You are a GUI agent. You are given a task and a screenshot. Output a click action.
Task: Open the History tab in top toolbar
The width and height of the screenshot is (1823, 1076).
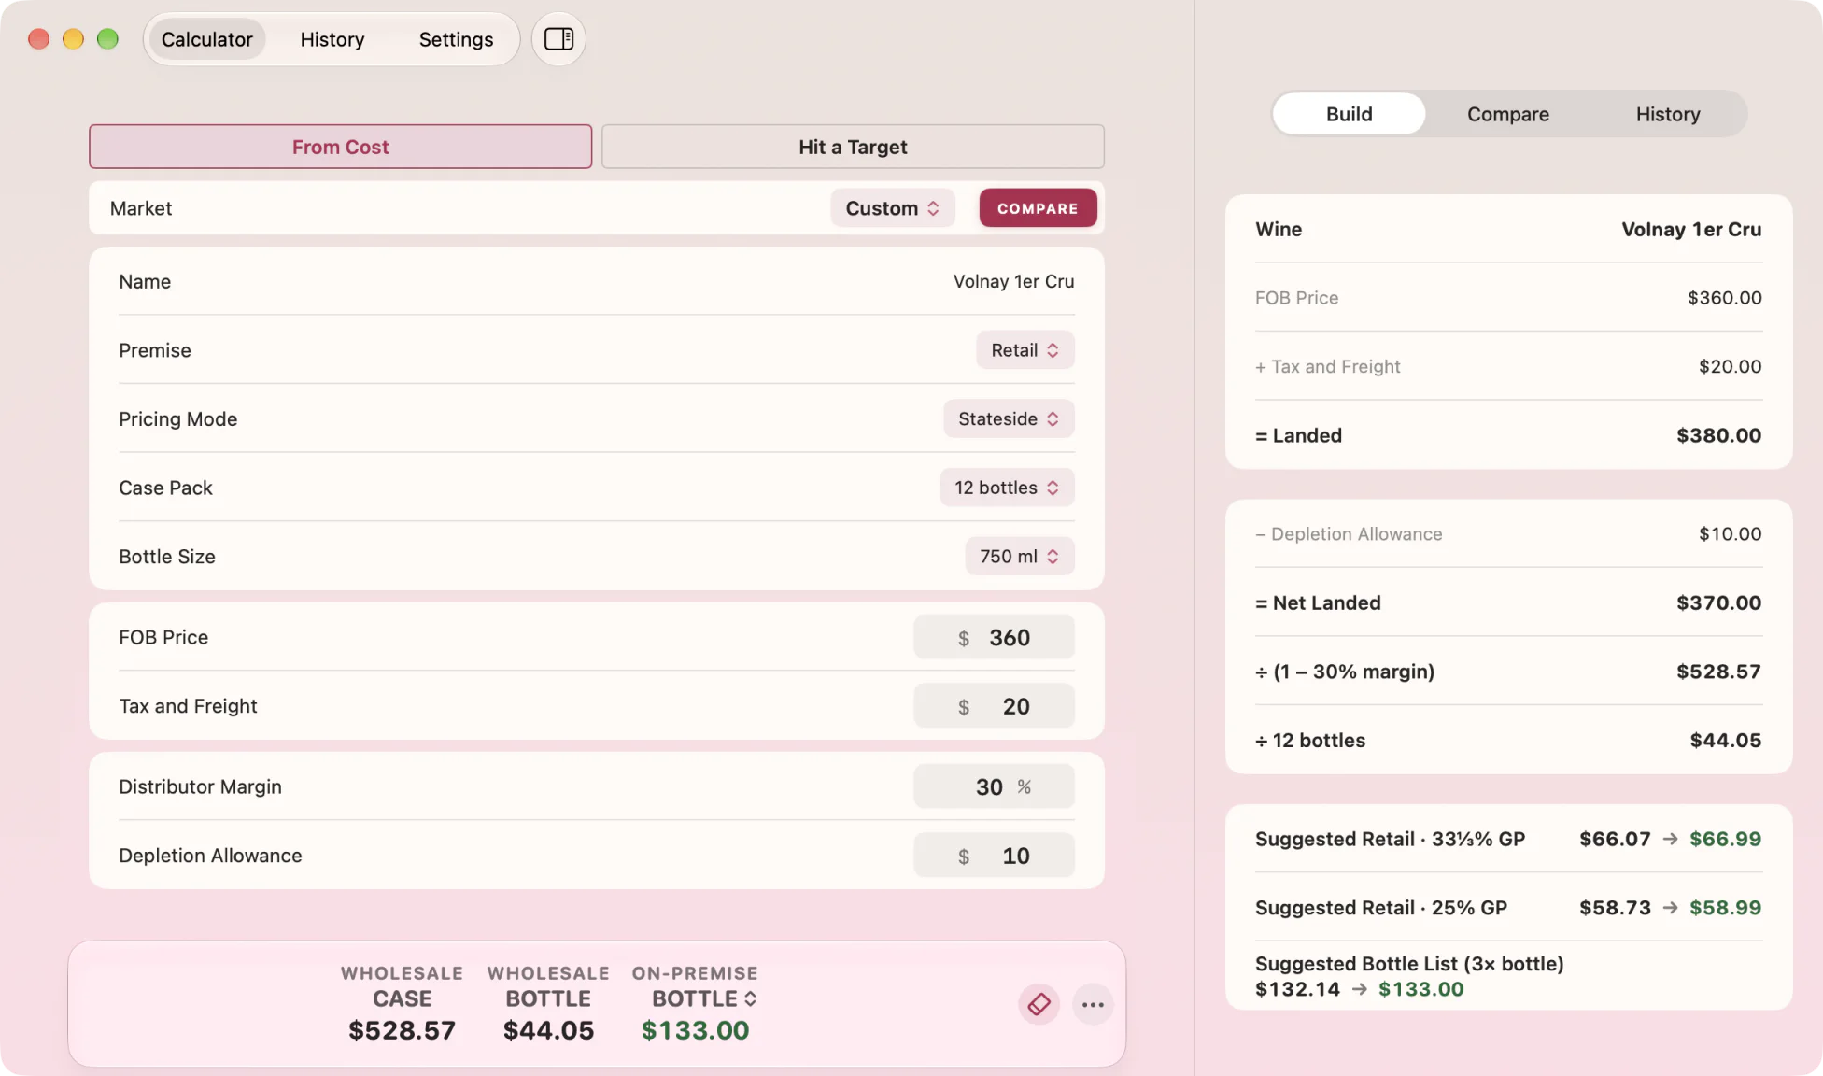(x=332, y=39)
